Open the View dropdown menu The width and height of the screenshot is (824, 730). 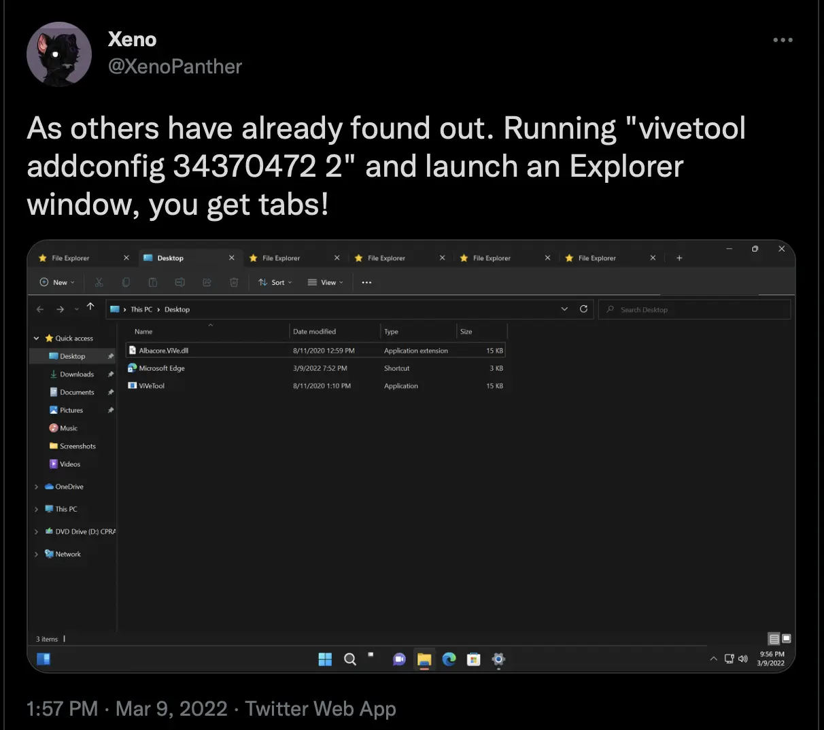(x=326, y=282)
